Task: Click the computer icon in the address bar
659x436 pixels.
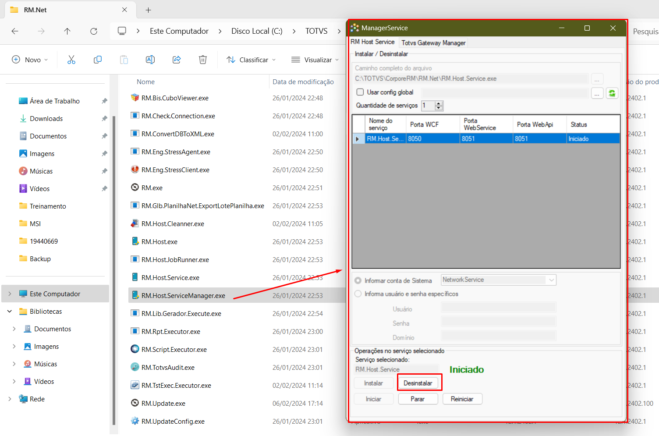Action: [122, 31]
